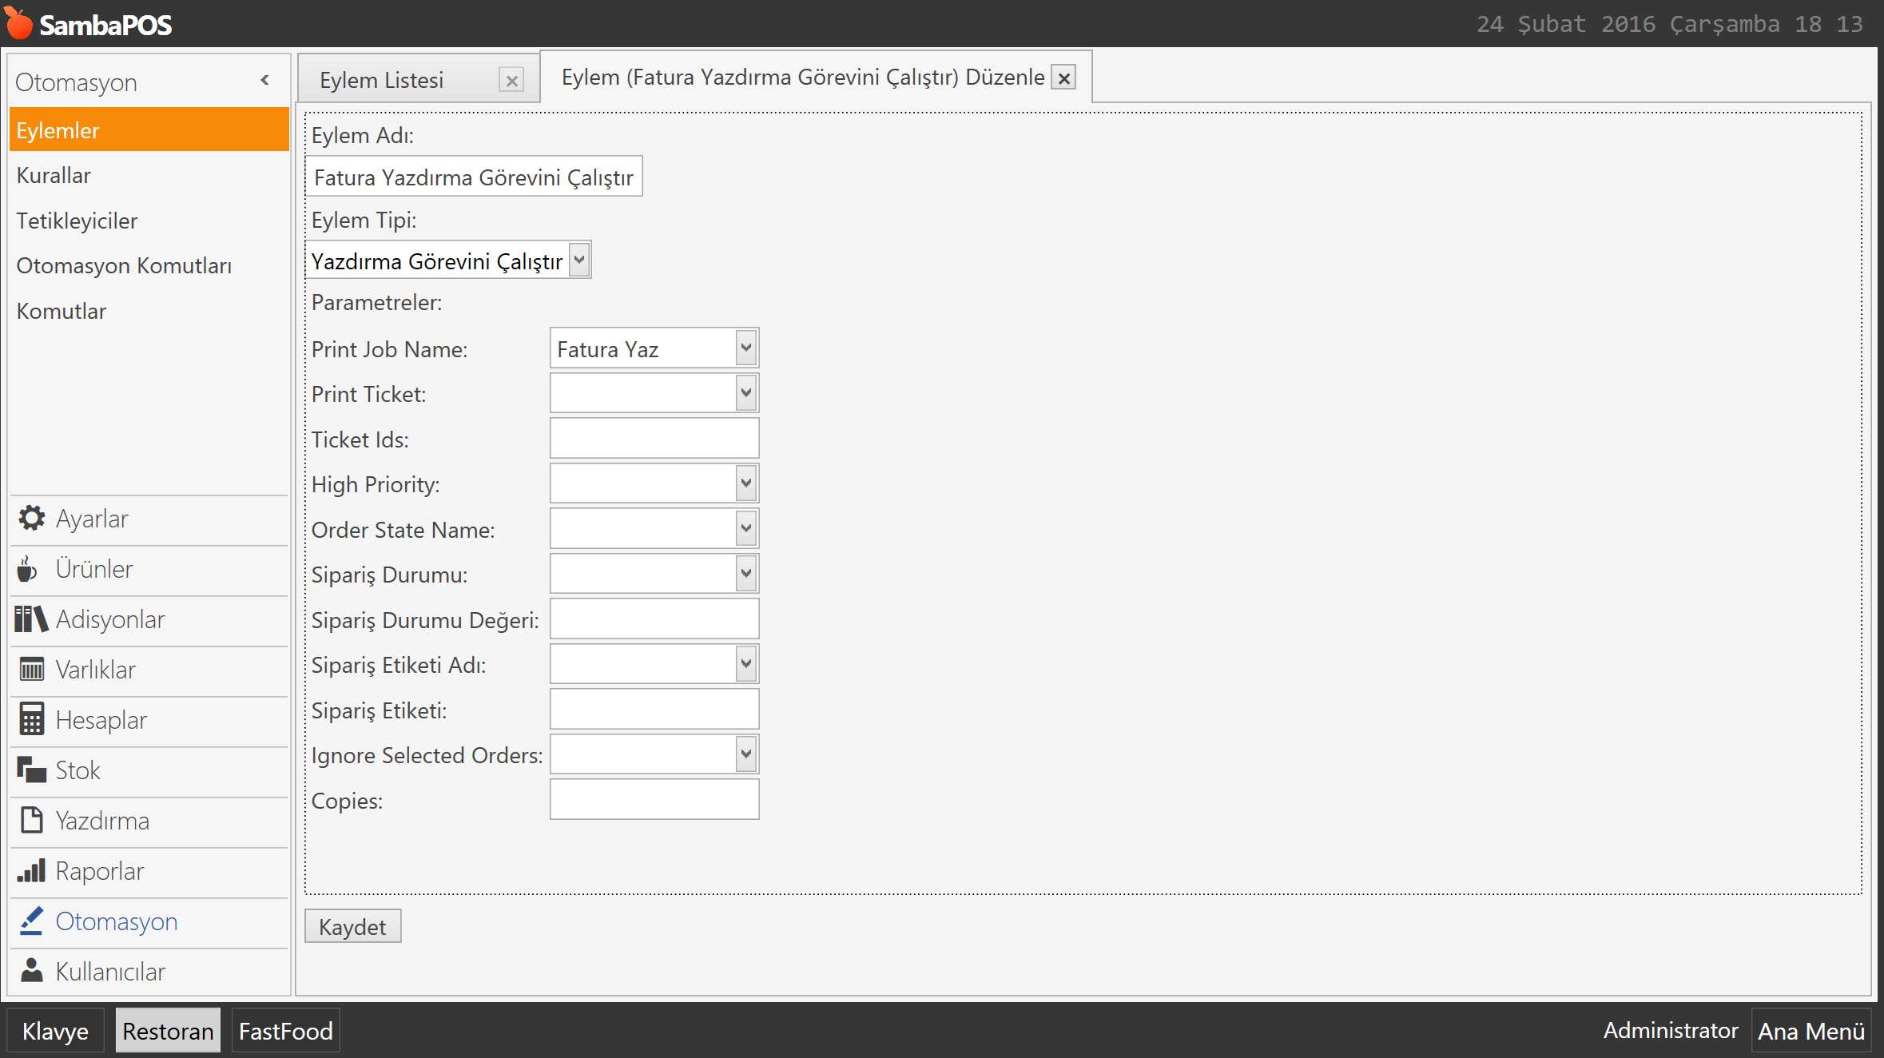The width and height of the screenshot is (1884, 1058).
Task: Open the Sipariş Etiketi Adı dropdown
Action: [746, 664]
